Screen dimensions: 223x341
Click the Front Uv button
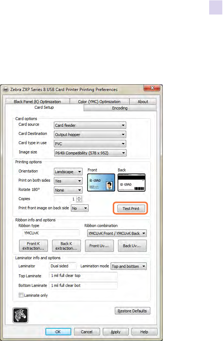pyautogui.click(x=99, y=246)
